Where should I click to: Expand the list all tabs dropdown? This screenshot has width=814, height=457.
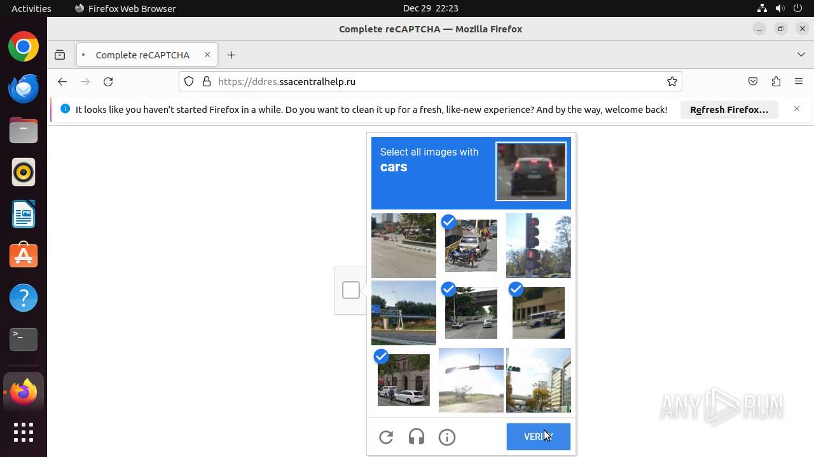[x=801, y=55]
